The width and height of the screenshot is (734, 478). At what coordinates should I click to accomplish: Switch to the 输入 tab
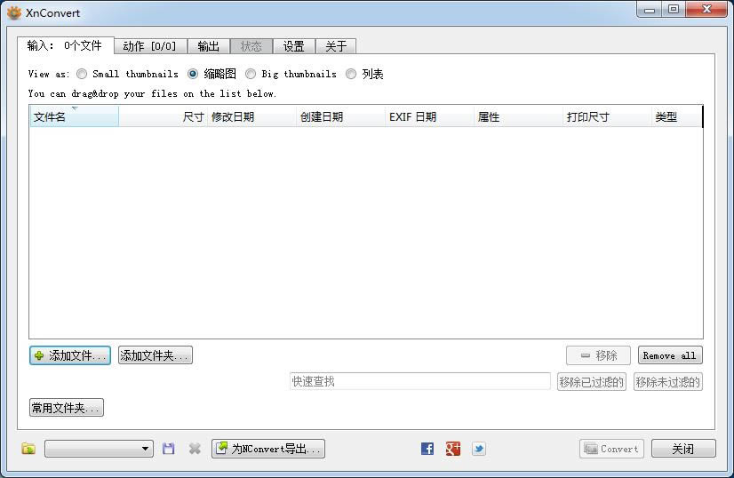click(65, 45)
